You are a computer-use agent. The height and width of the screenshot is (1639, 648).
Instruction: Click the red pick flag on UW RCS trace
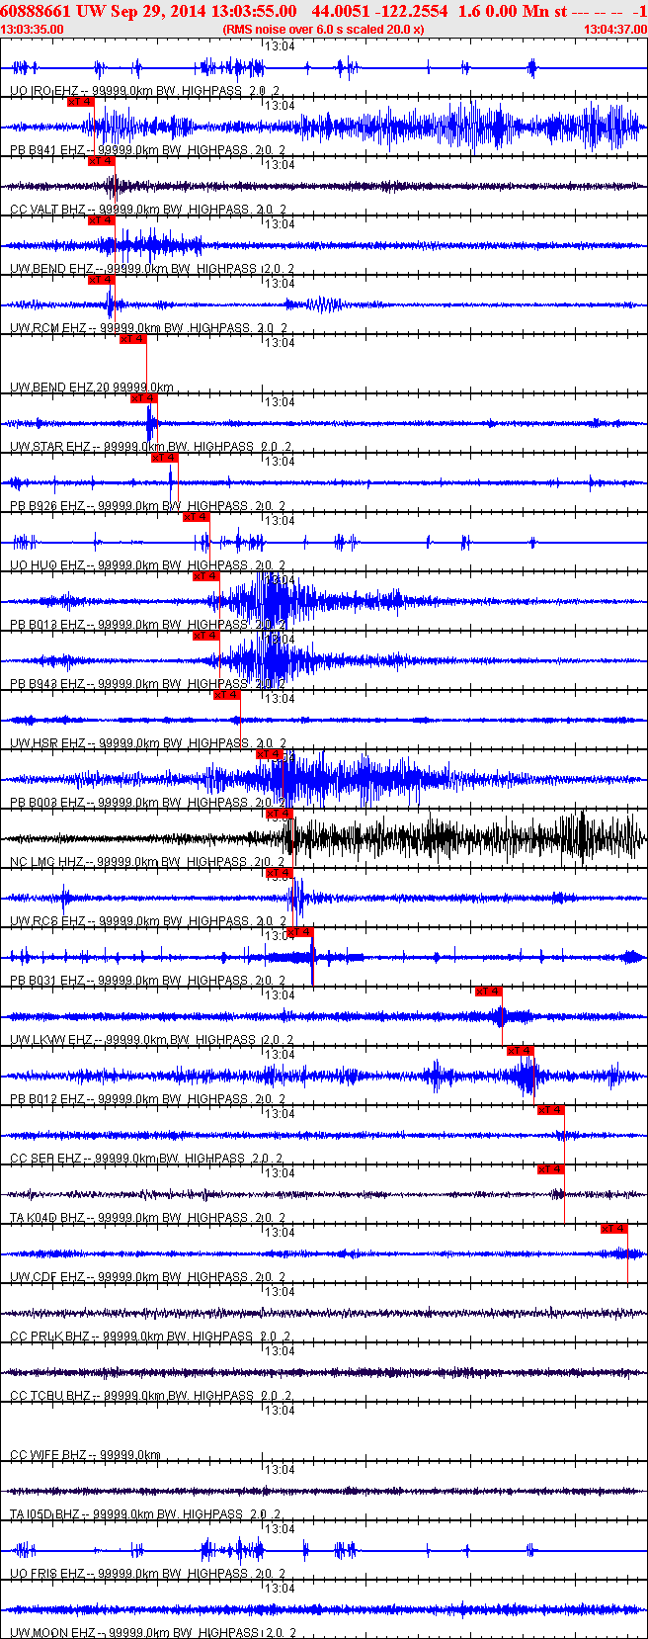280,873
